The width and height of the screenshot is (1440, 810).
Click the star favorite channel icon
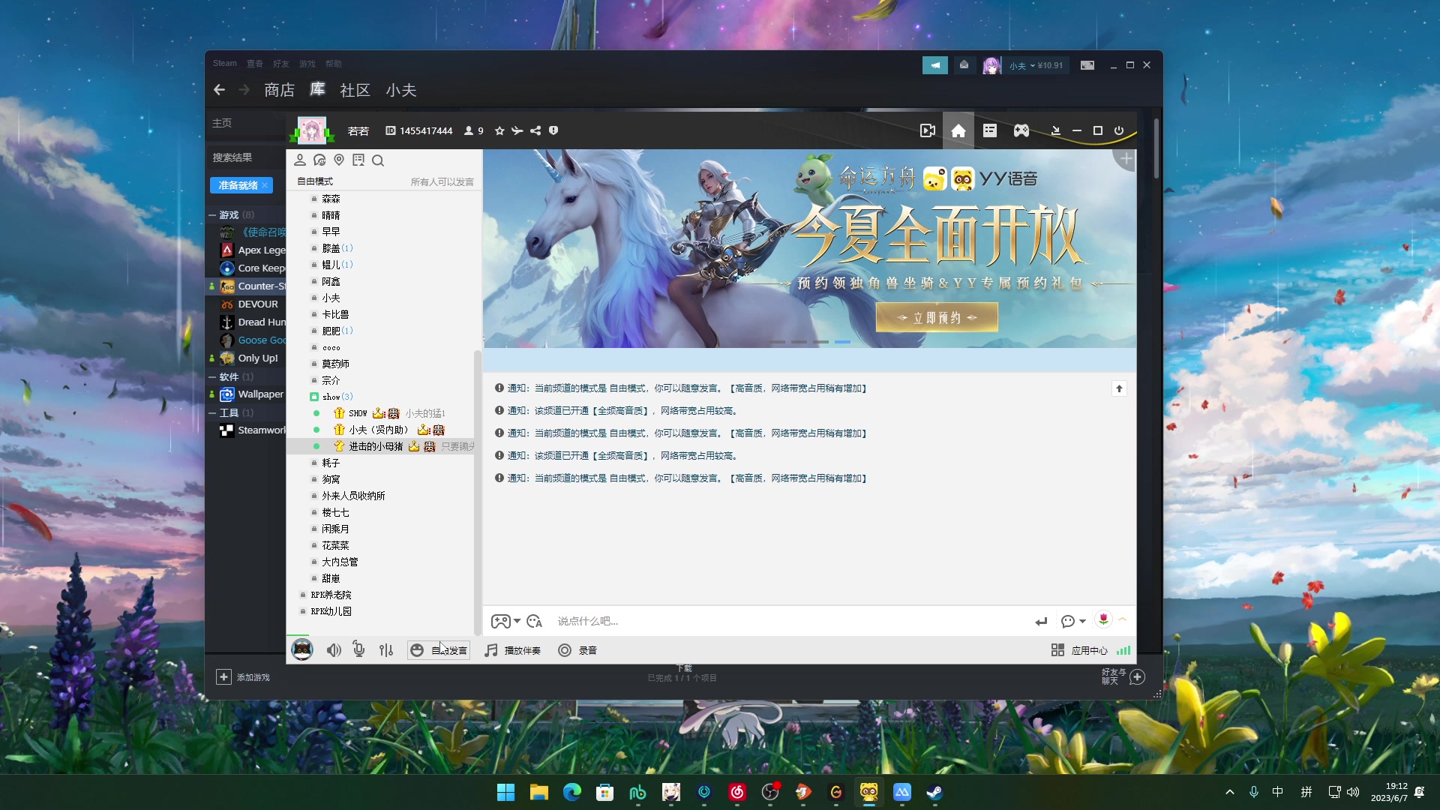pos(499,130)
